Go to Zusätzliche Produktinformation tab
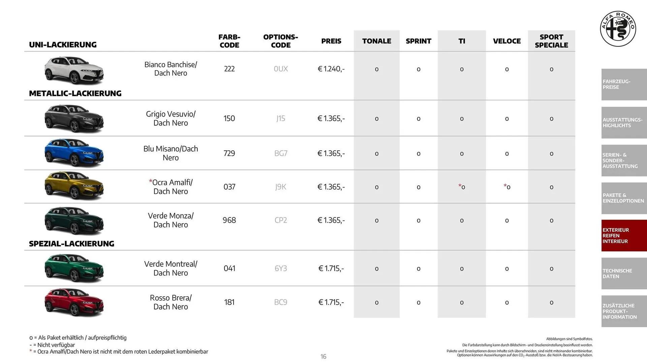This screenshot has width=647, height=364. coord(624,311)
